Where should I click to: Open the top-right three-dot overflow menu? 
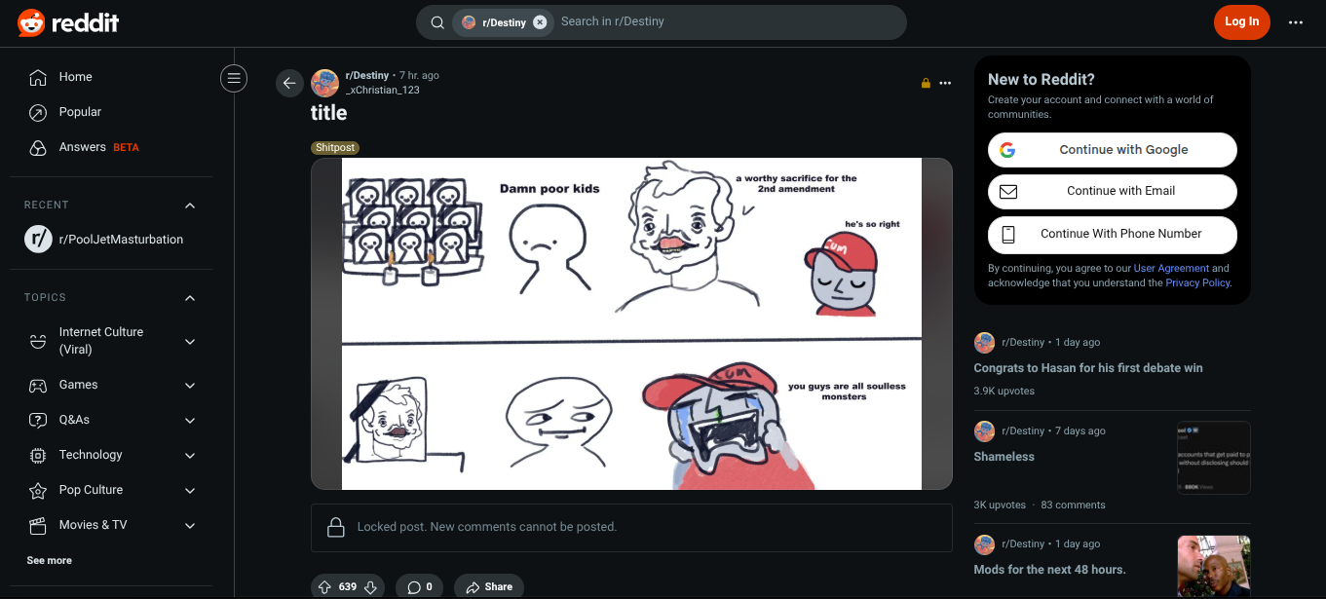coord(1296,22)
